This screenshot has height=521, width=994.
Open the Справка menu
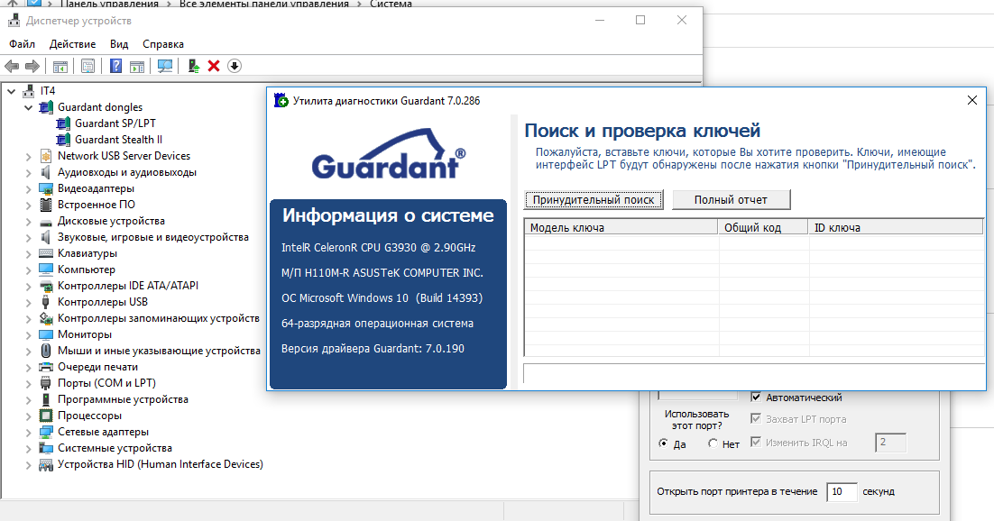coord(162,44)
